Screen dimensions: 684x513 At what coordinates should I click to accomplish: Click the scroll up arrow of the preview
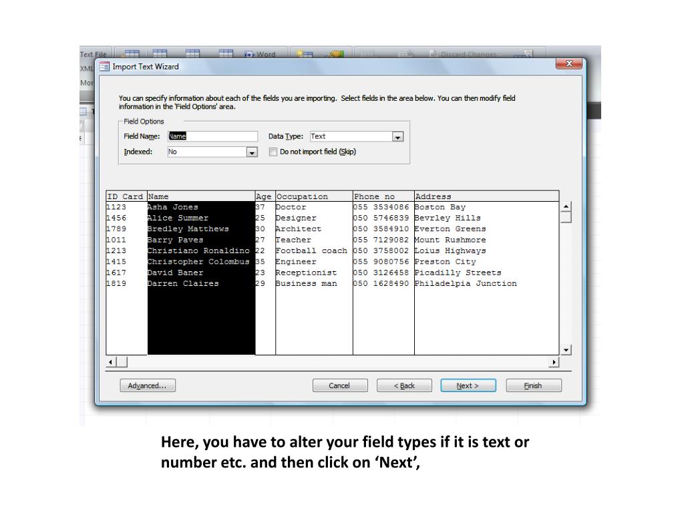[566, 206]
